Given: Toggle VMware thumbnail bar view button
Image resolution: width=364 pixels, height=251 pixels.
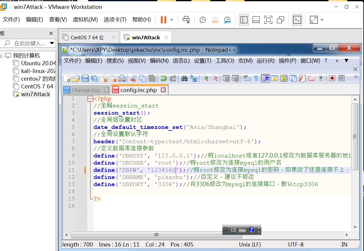Looking at the screenshot, I should 256,20.
